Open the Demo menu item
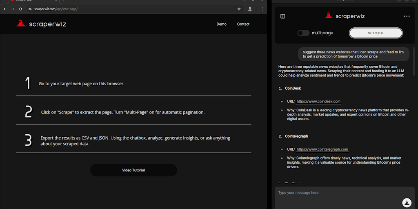Screen dimensions: 418x209 pos(222,24)
